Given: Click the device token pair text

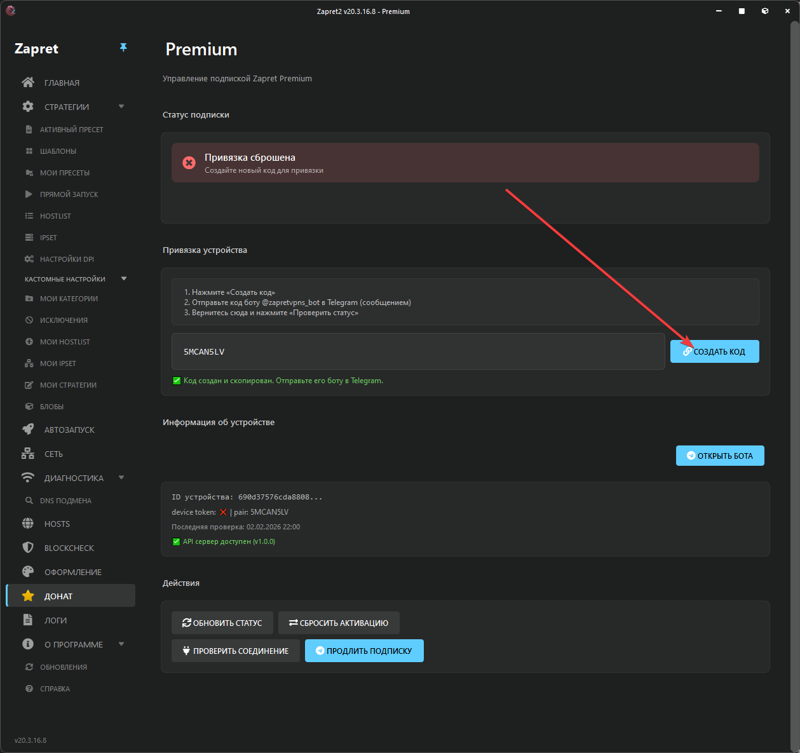Looking at the screenshot, I should [230, 512].
